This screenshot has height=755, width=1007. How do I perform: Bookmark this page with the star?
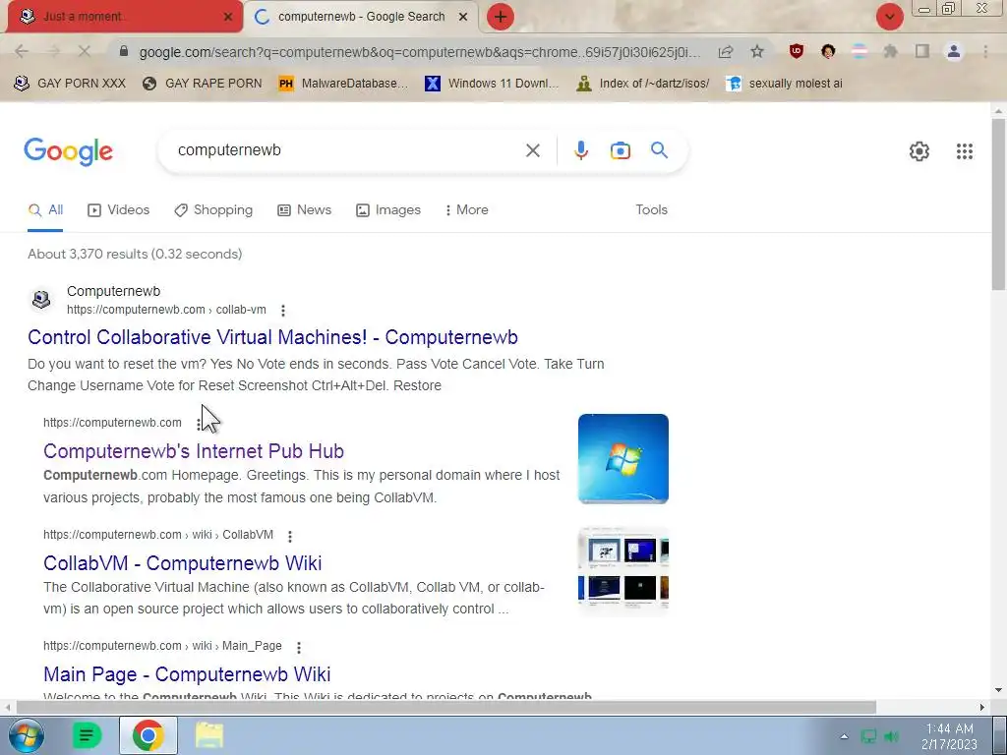[757, 51]
